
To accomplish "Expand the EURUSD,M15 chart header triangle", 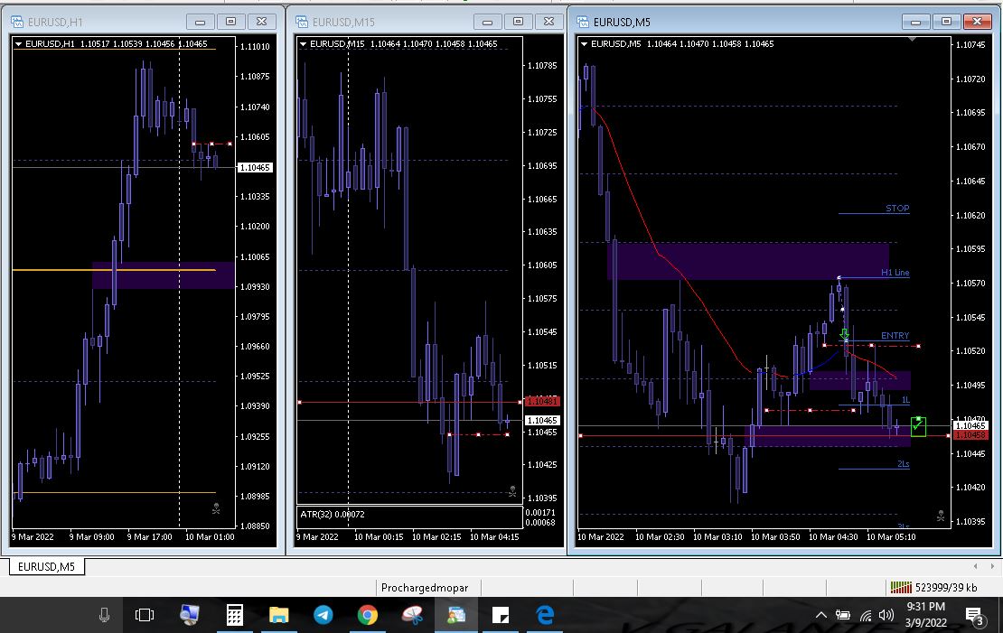I will (304, 43).
